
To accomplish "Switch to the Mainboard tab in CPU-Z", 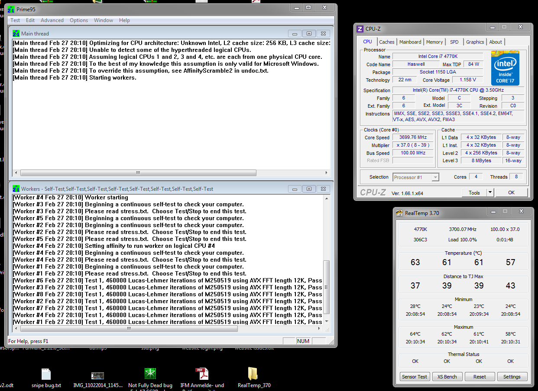I will (410, 42).
